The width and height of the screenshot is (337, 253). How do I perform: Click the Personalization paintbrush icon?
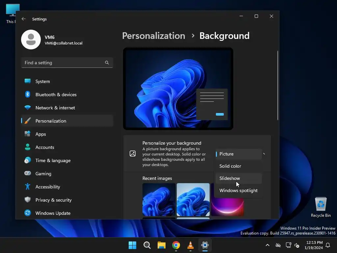[28, 121]
